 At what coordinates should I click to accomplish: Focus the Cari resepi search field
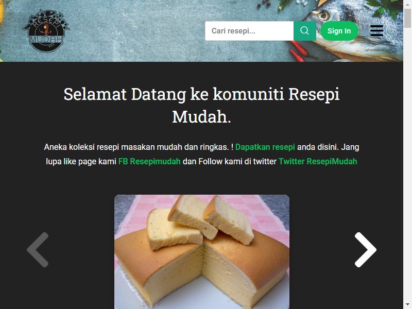click(x=249, y=31)
